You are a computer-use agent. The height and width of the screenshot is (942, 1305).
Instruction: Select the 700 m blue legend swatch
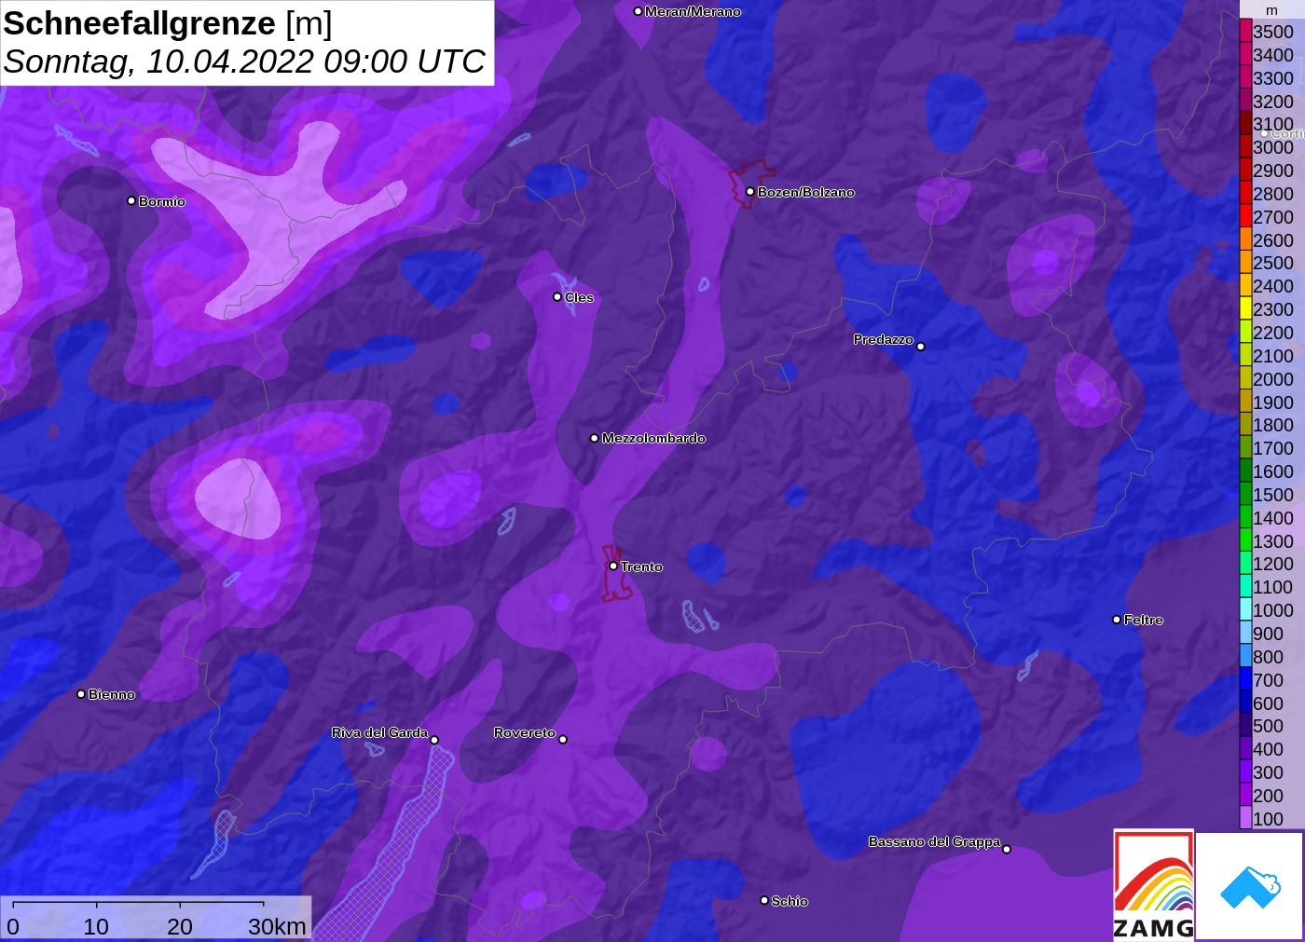pyautogui.click(x=1245, y=679)
